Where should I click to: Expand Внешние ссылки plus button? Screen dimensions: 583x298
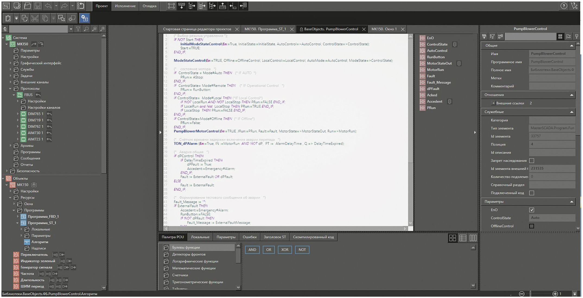pos(493,103)
